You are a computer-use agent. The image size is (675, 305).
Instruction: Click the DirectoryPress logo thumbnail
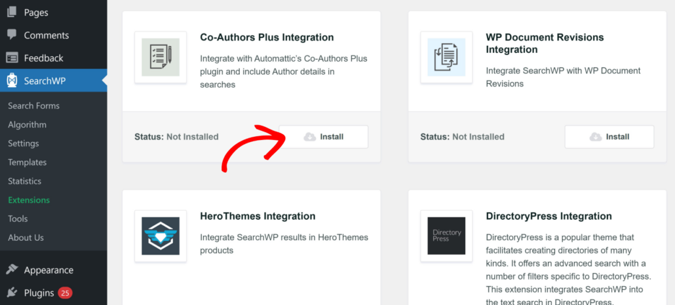pyautogui.click(x=446, y=236)
